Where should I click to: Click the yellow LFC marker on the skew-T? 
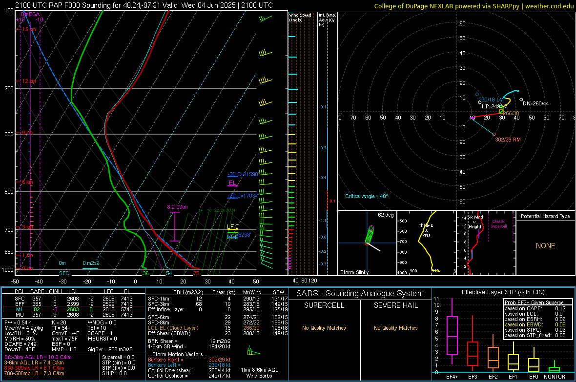click(232, 227)
